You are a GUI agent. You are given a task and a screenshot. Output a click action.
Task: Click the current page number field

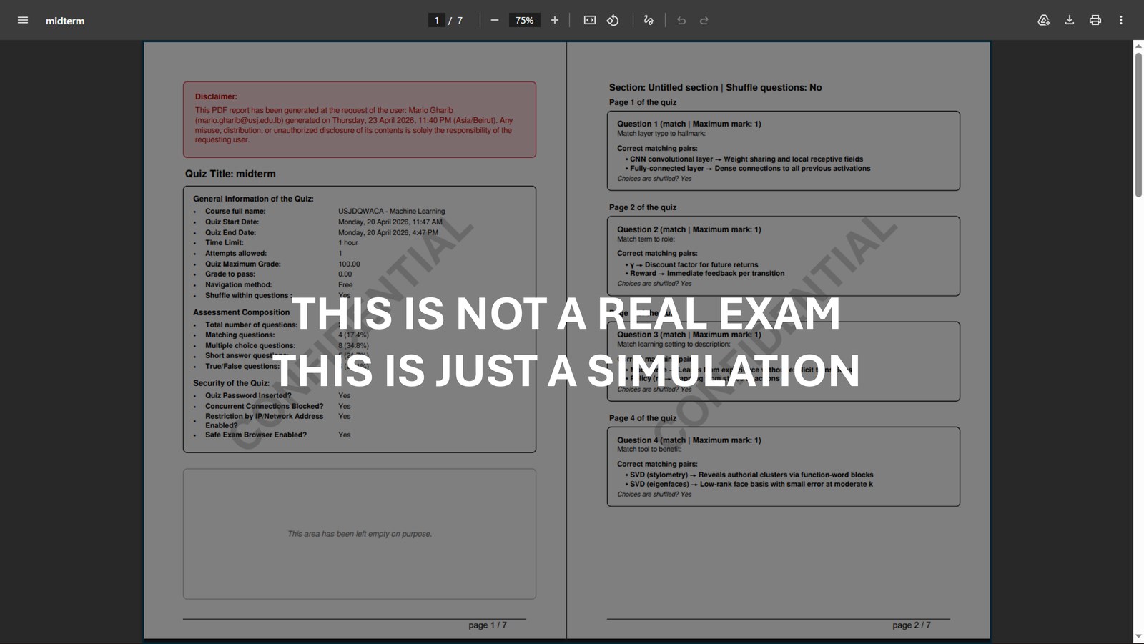[x=436, y=20]
